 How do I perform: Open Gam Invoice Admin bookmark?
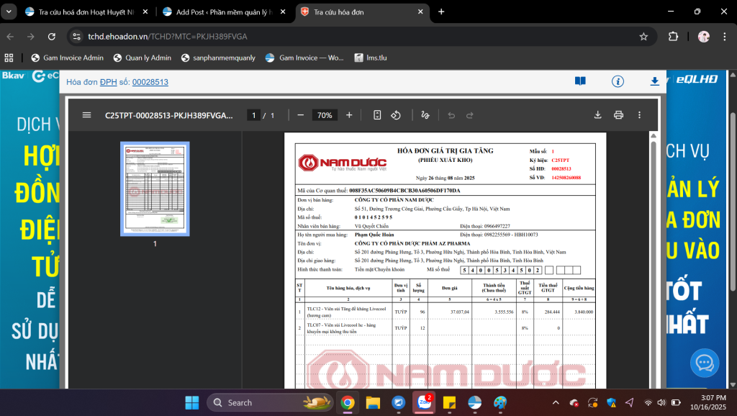tap(68, 58)
